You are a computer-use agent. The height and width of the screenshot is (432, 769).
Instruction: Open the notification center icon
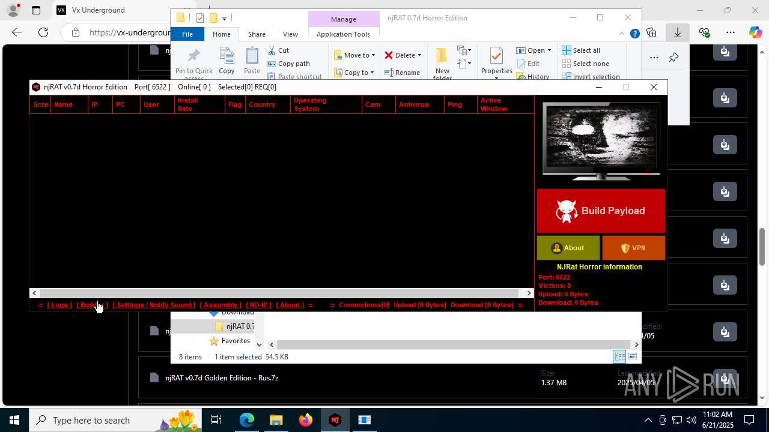(x=749, y=420)
